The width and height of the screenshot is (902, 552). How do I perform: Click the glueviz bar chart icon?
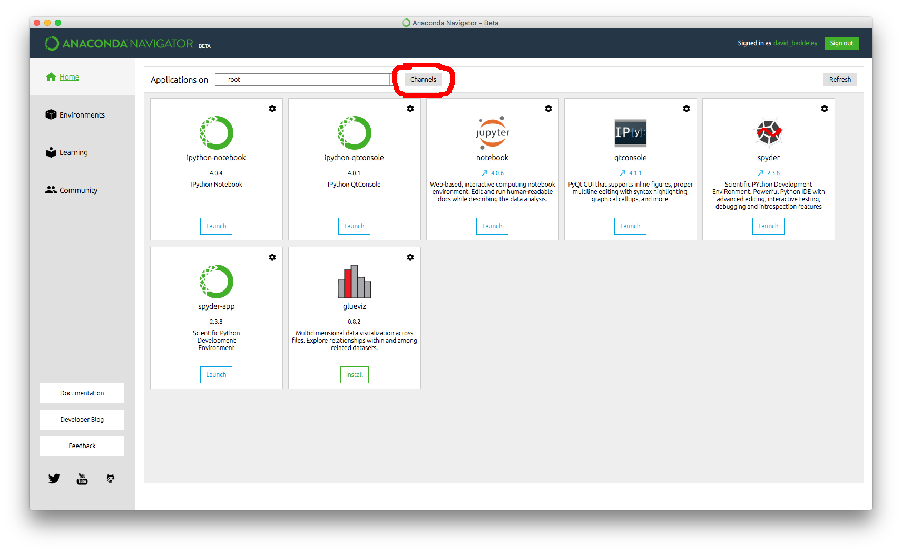point(355,282)
